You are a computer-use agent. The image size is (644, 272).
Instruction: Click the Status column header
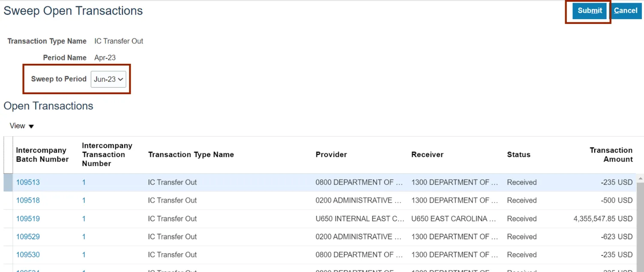pos(518,155)
